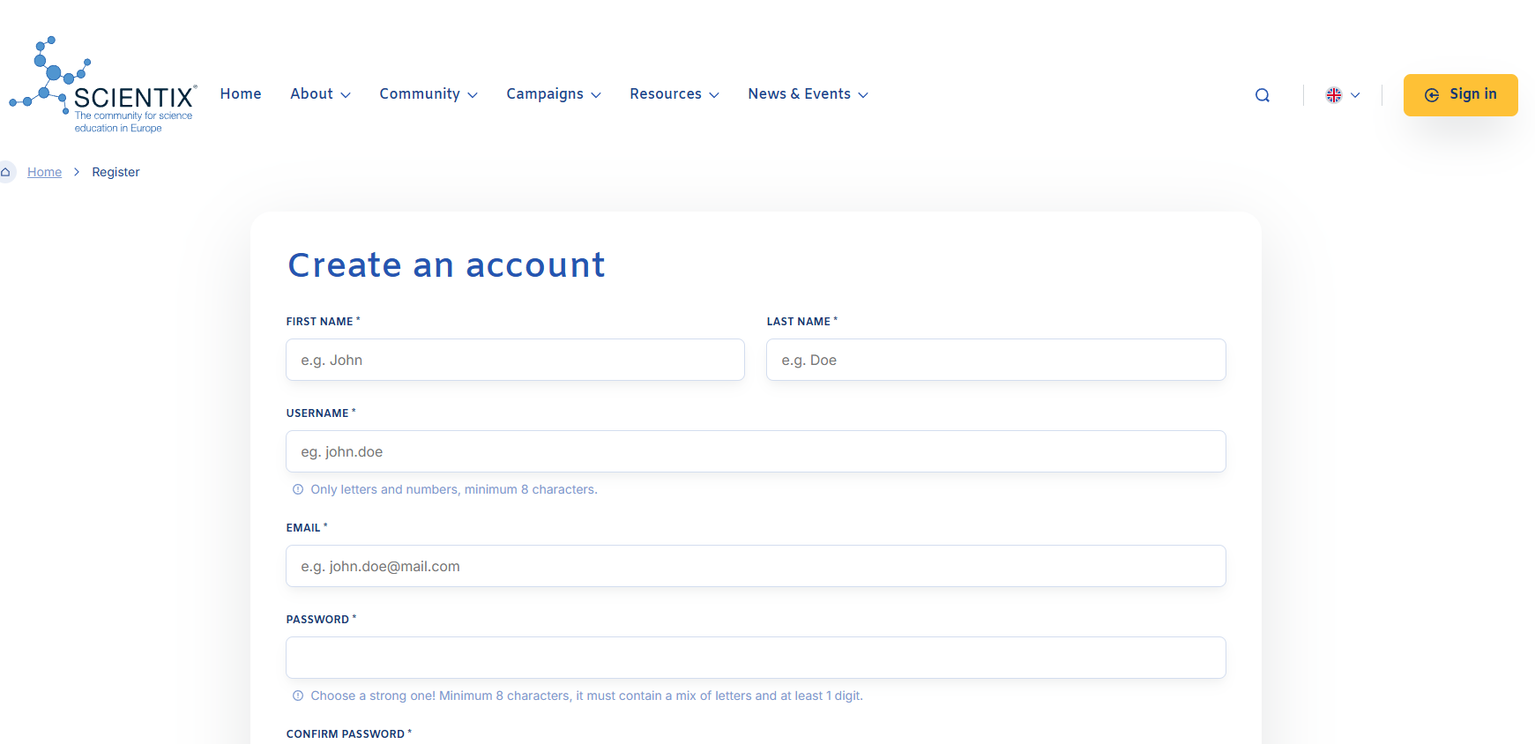
Task: Go to Home in the navigation bar
Action: tap(241, 94)
